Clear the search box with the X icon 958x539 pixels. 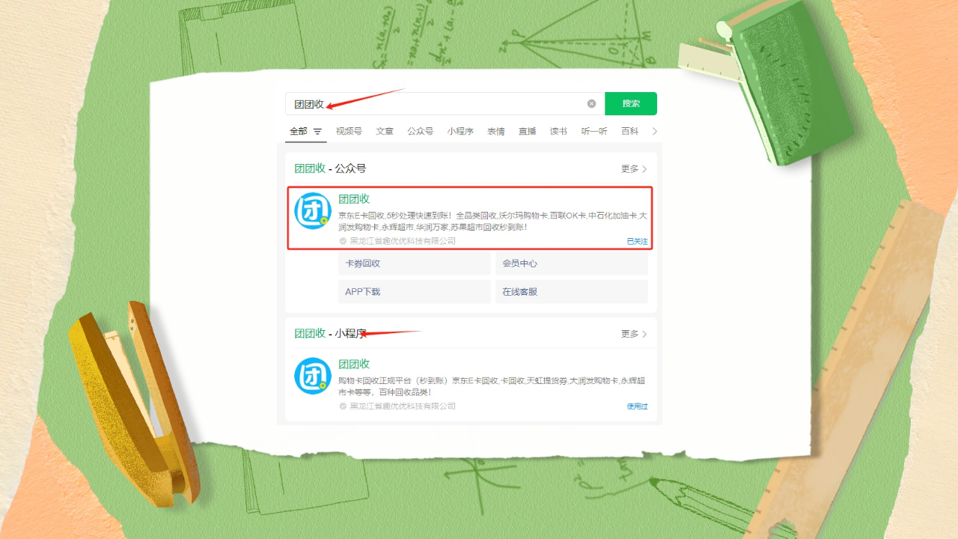point(591,104)
